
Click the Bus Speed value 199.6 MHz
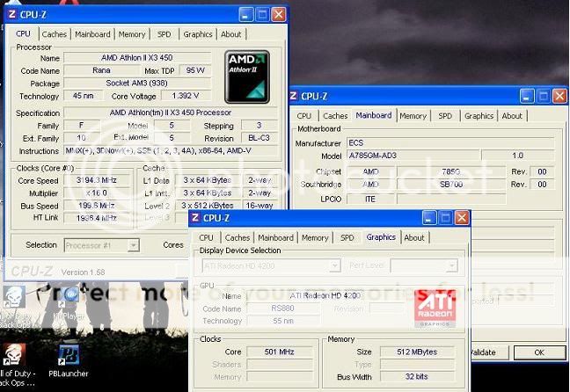tap(97, 206)
